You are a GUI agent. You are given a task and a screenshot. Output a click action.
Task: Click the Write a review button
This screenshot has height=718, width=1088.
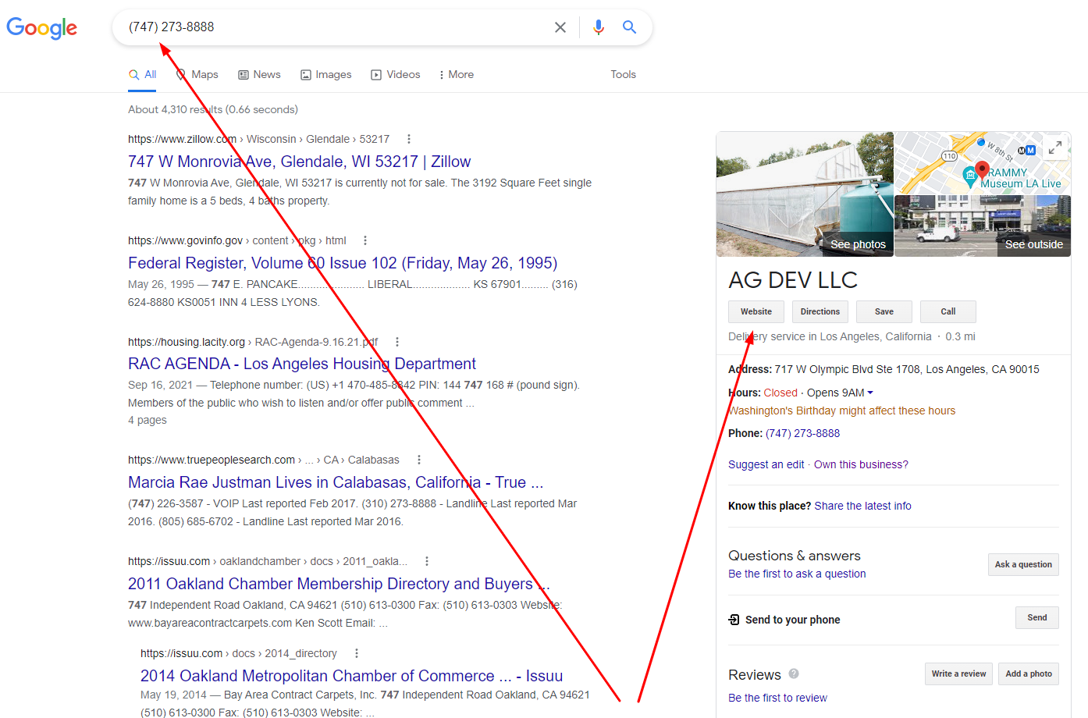pyautogui.click(x=958, y=674)
